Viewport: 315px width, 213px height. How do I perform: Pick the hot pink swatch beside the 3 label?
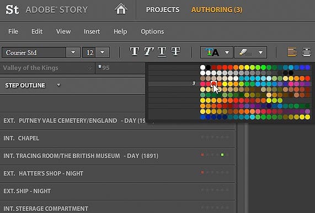coord(202,84)
